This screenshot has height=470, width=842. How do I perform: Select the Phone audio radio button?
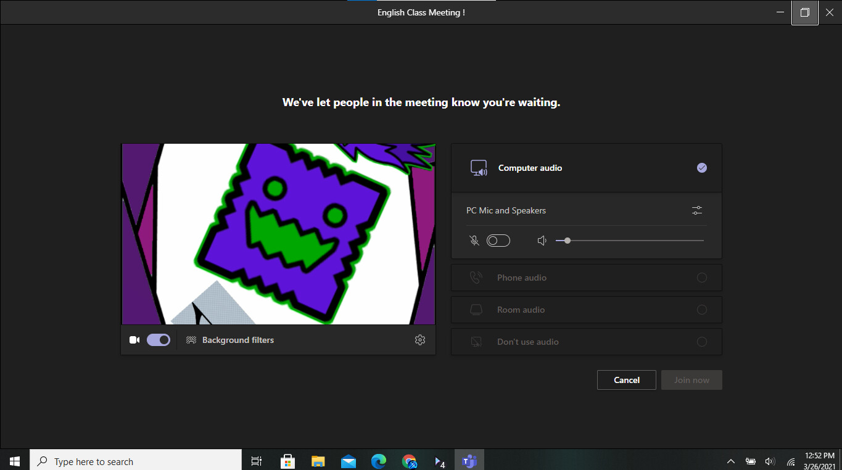point(701,278)
